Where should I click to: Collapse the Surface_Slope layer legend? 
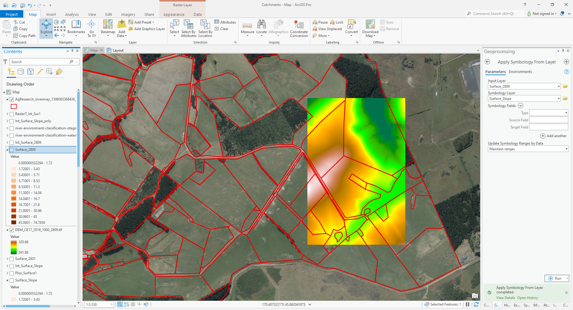point(7,280)
